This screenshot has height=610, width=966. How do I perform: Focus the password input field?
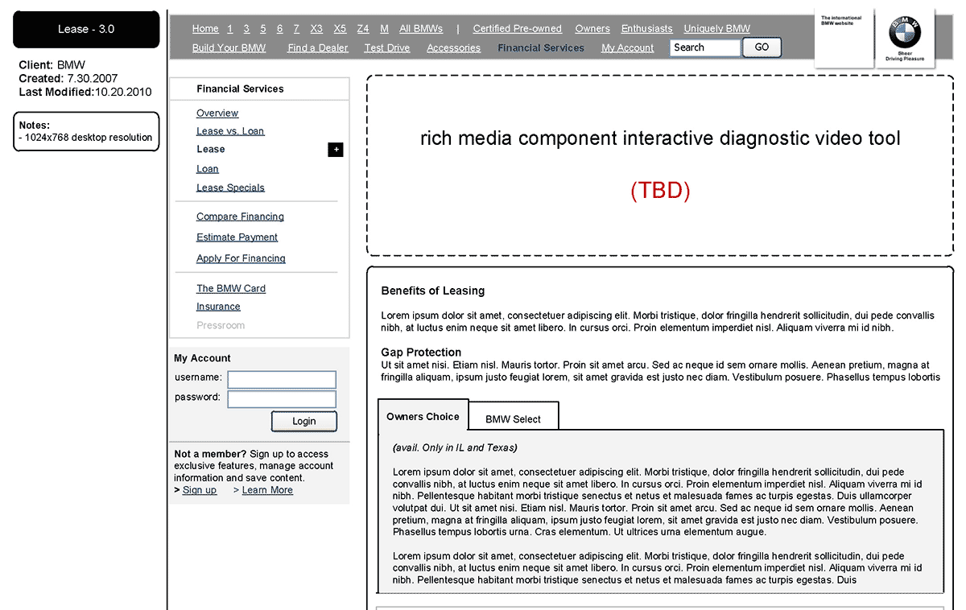[x=281, y=399]
